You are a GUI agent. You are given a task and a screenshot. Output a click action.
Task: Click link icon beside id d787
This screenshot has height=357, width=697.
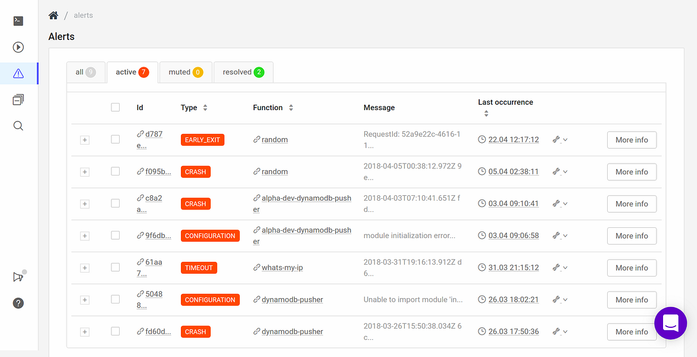tap(140, 133)
